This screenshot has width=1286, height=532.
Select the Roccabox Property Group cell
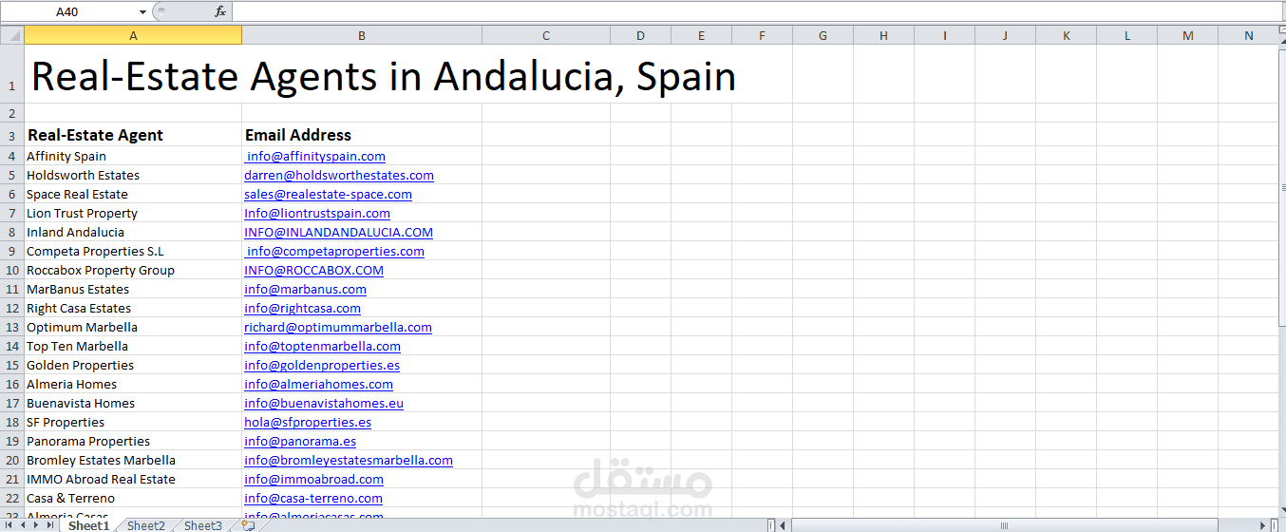133,270
